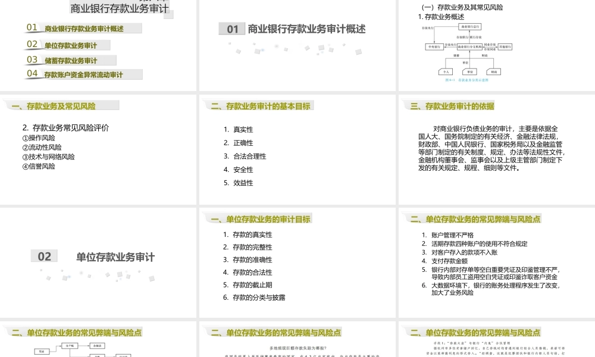Open the caption link 图6-1 存款业务分类示意图
595x357 pixels.
pos(469,79)
